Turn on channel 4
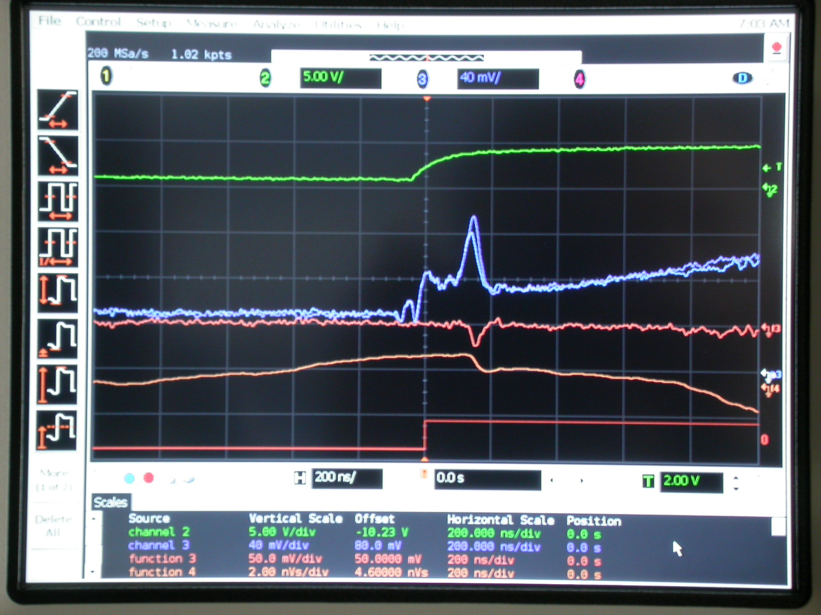Viewport: 821px width, 615px height. [x=579, y=79]
